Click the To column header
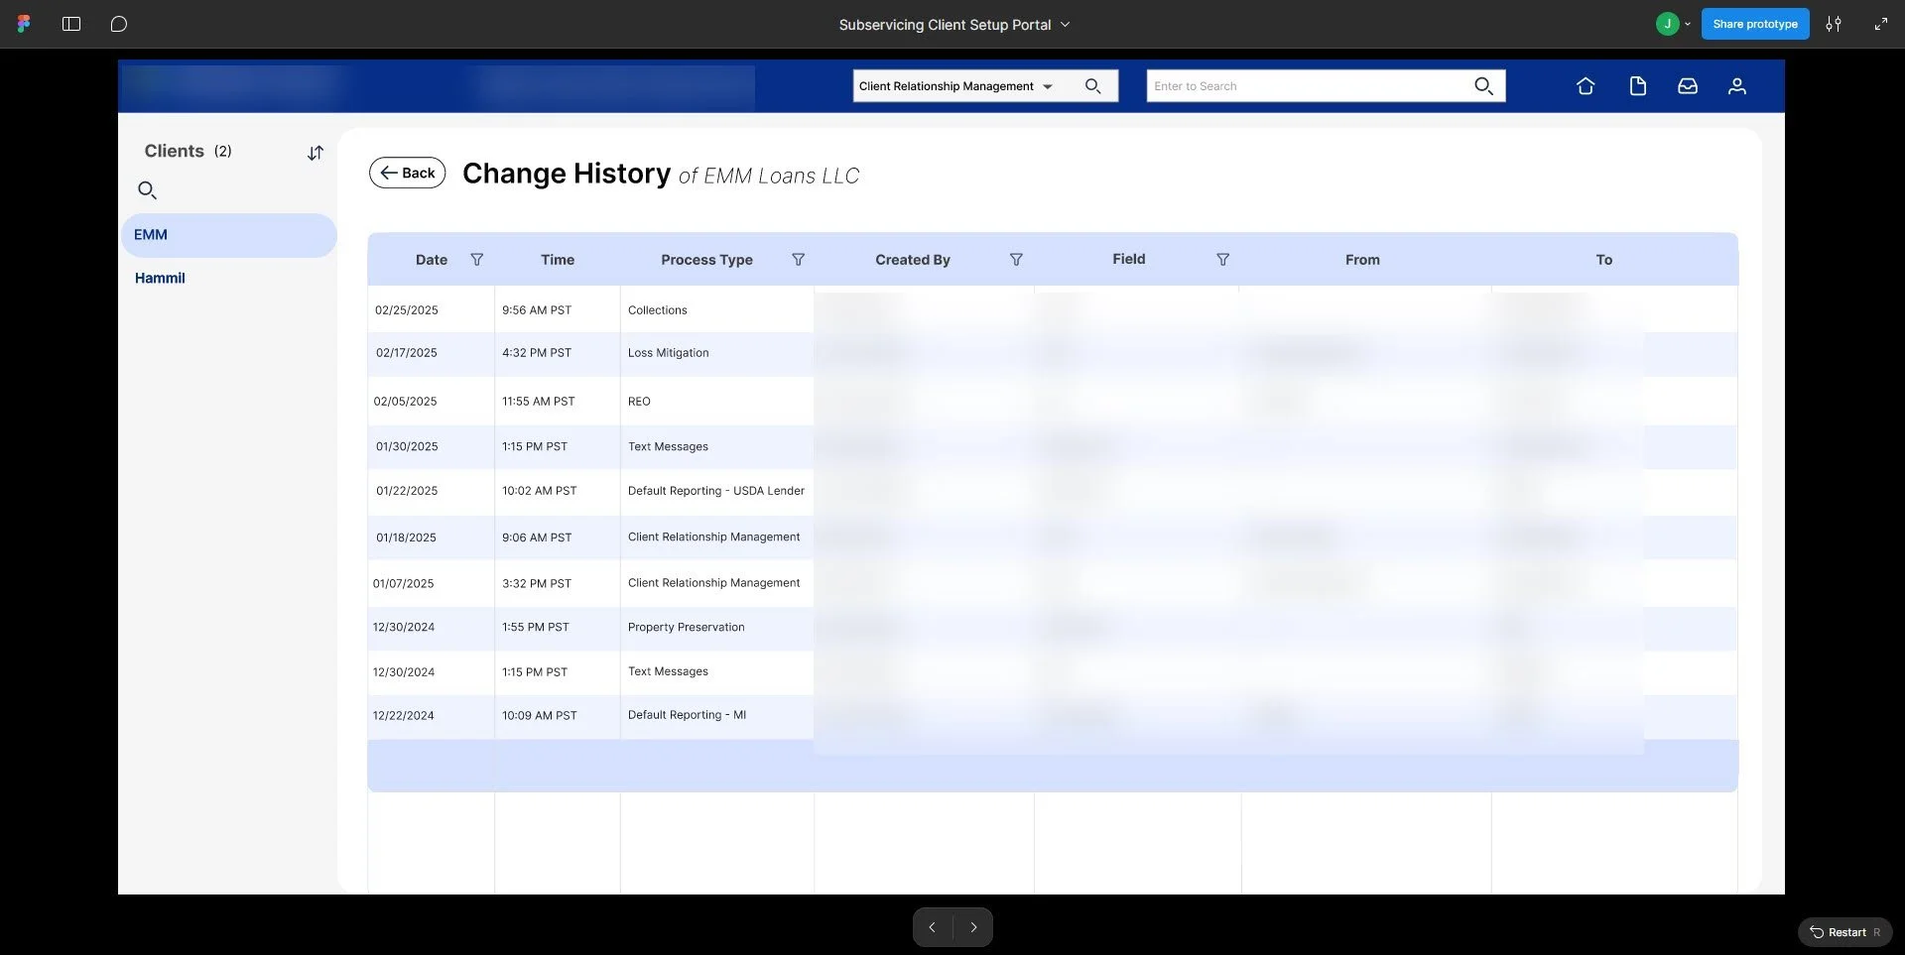Image resolution: width=1905 pixels, height=955 pixels. pyautogui.click(x=1604, y=260)
